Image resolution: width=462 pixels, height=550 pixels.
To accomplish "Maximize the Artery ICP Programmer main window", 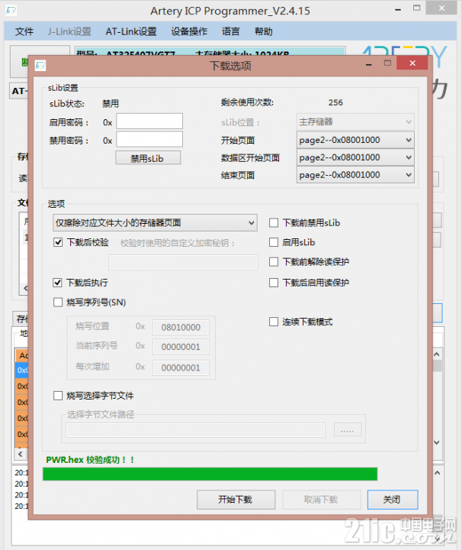I will coord(416,8).
